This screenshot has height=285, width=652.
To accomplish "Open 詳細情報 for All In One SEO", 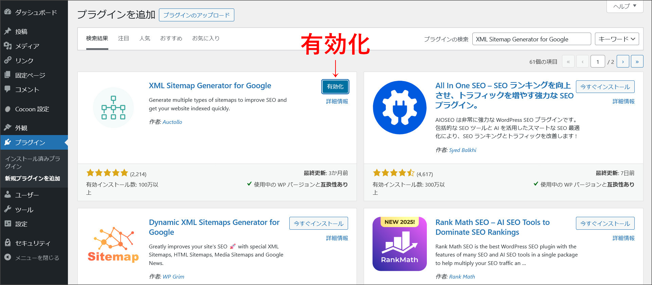I will click(623, 101).
